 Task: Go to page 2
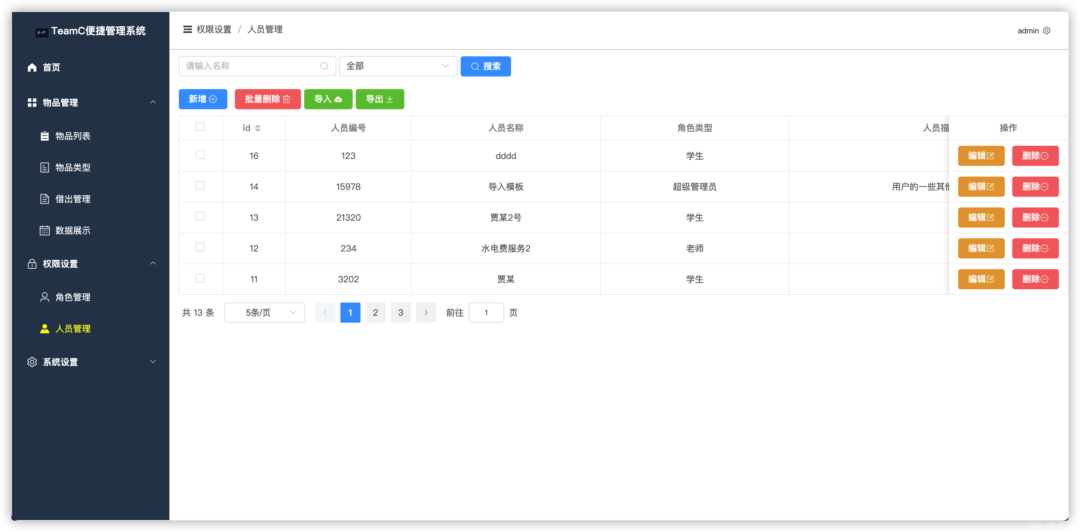pos(375,313)
